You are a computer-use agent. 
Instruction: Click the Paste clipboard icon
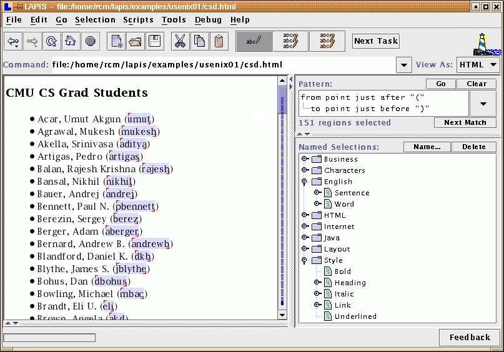[219, 42]
